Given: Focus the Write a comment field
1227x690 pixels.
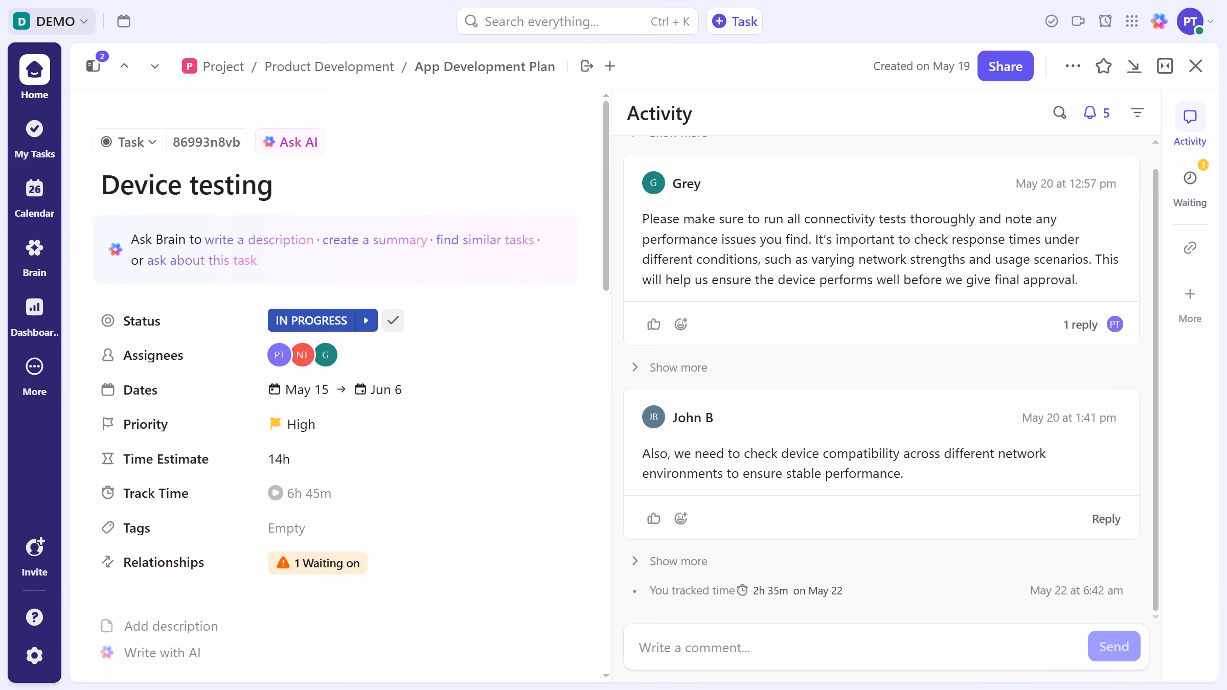Looking at the screenshot, I should coord(855,647).
